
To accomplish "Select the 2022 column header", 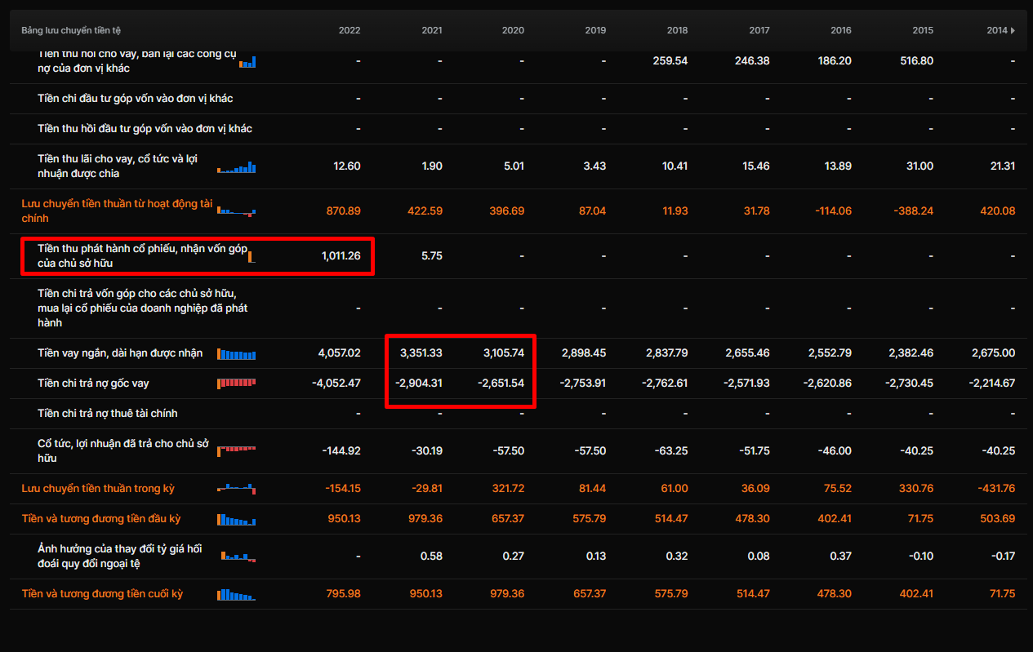I will [350, 30].
